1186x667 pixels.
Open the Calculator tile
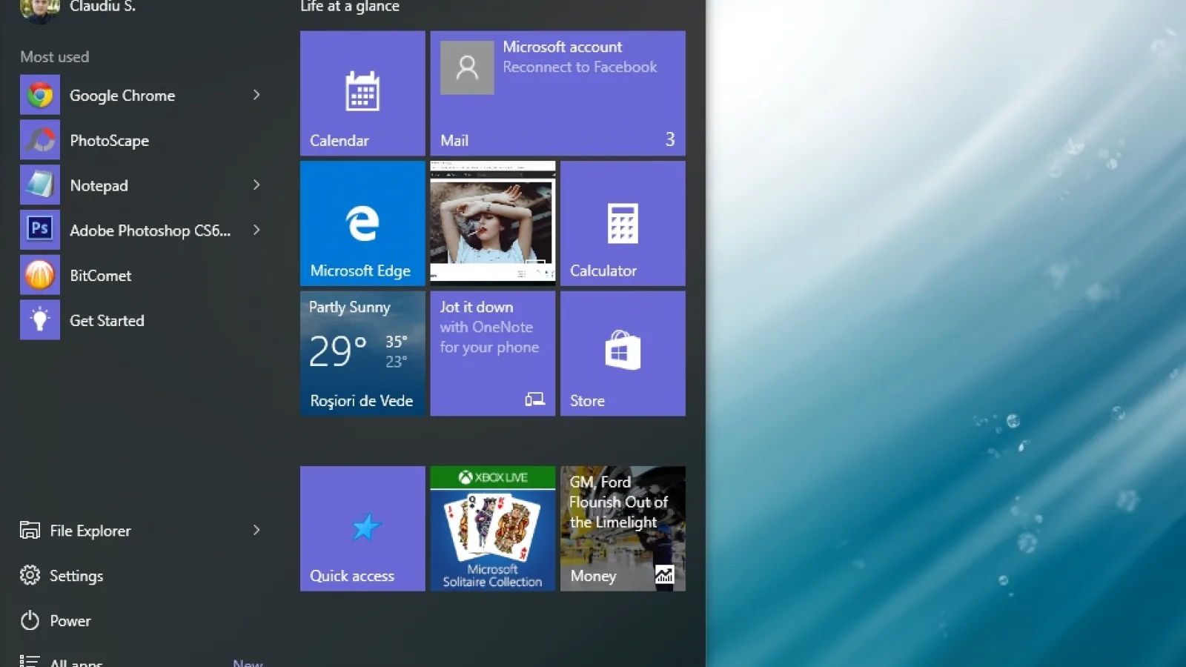coord(623,223)
